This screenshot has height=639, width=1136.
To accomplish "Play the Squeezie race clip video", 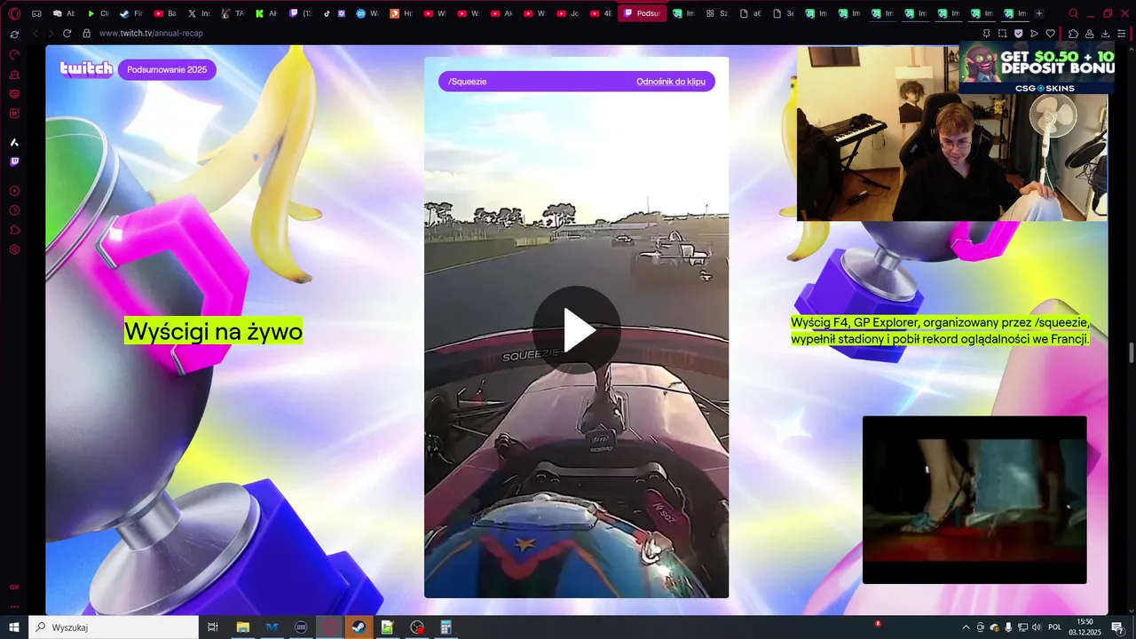I will [577, 330].
